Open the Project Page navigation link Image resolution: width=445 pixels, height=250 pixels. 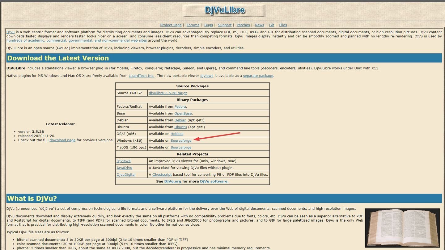click(171, 25)
